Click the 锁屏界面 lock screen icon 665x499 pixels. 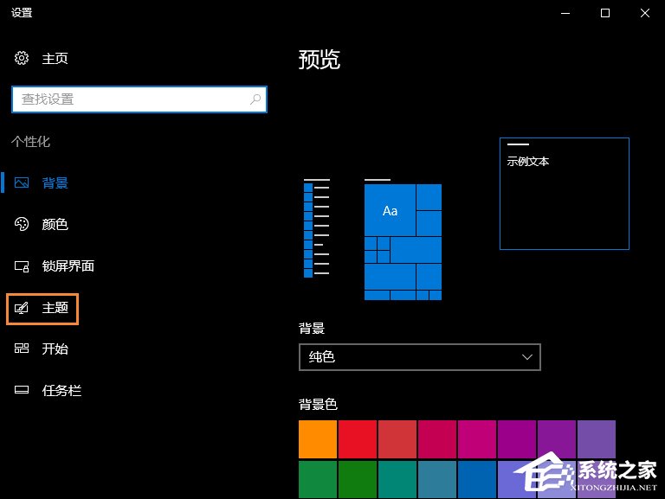coord(22,266)
